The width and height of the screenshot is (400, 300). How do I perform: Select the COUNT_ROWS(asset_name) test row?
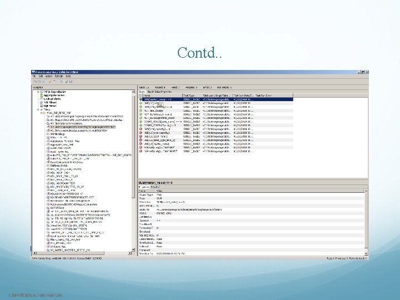pos(216,122)
